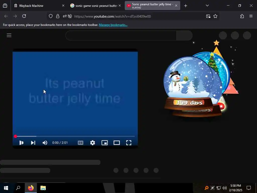This screenshot has height=193, width=257.
Task: Open the miniplayer mode
Action: [105, 143]
